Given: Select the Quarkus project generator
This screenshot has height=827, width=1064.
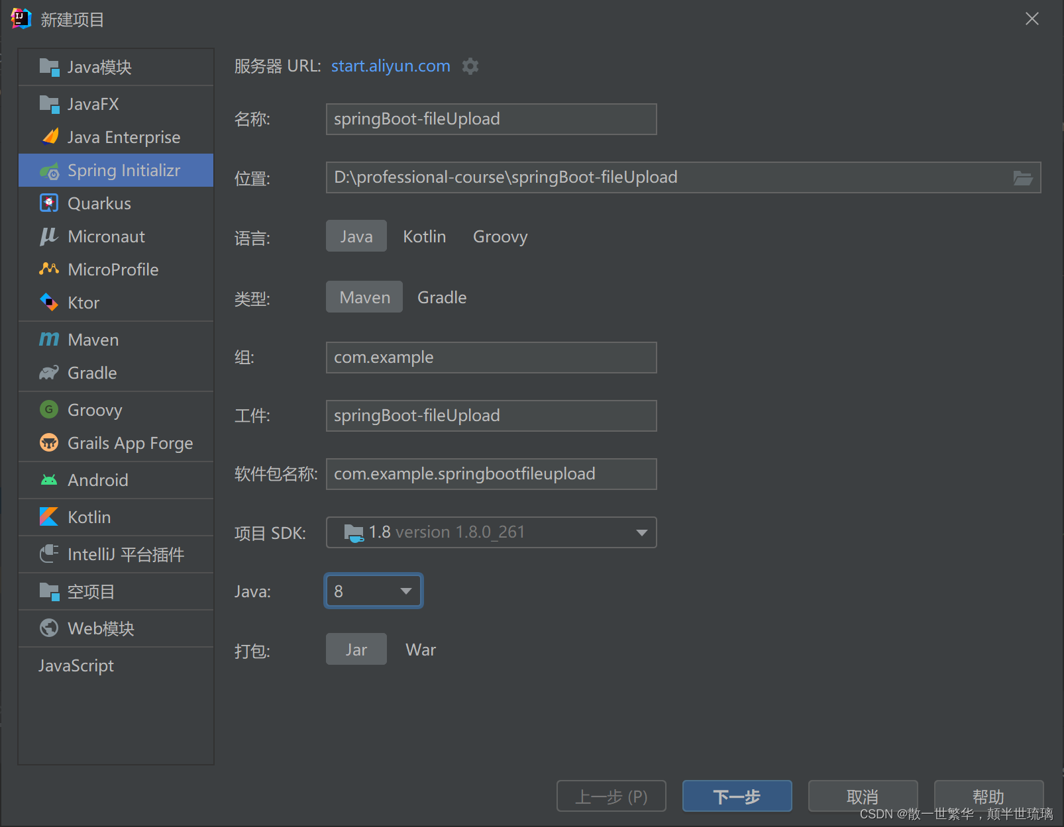Looking at the screenshot, I should pyautogui.click(x=99, y=203).
